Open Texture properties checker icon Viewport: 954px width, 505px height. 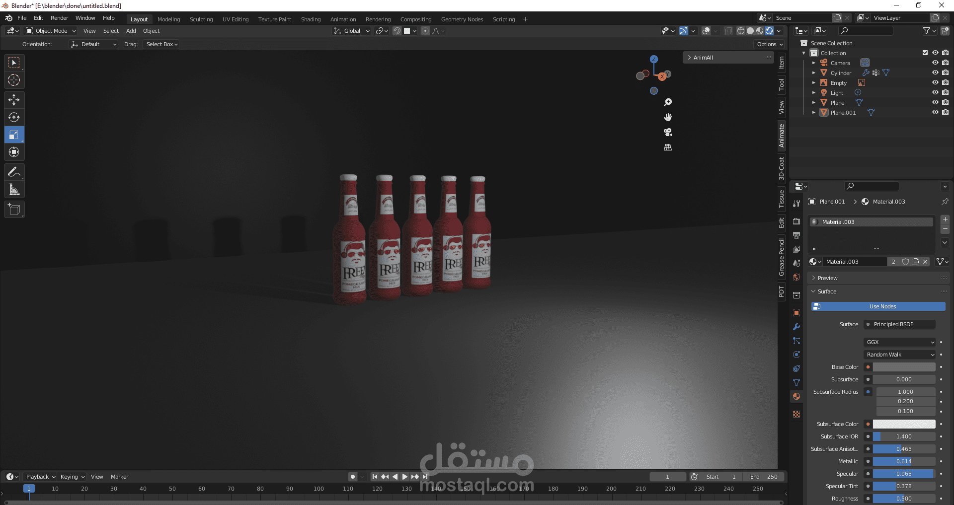pos(796,414)
